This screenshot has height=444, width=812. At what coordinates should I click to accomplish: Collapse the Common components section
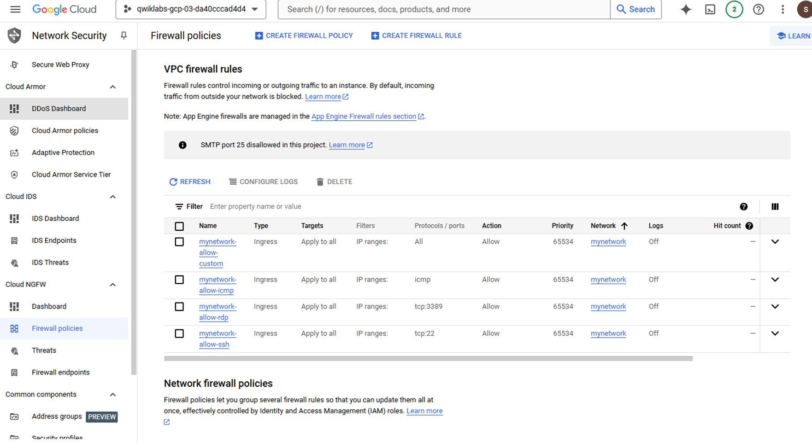click(113, 395)
